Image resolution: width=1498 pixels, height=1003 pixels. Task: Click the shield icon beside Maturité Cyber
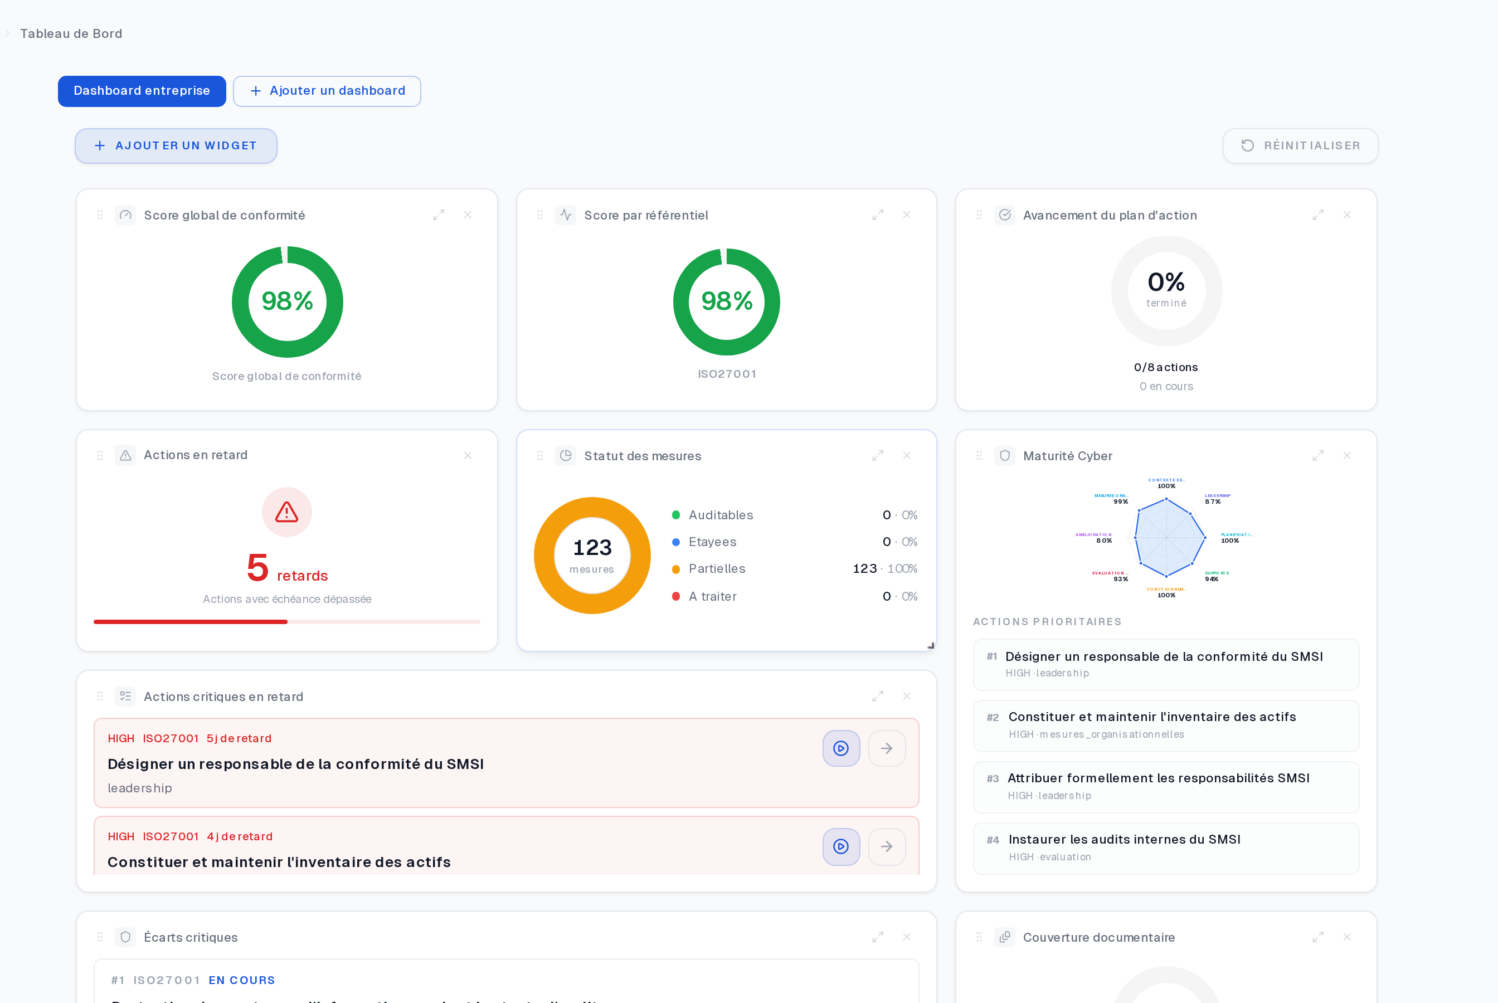(x=1005, y=455)
